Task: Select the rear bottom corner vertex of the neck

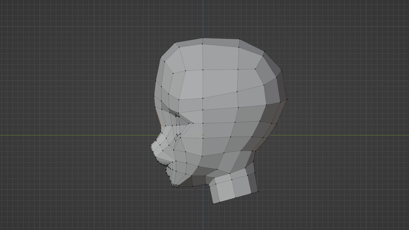Action: [x=258, y=192]
